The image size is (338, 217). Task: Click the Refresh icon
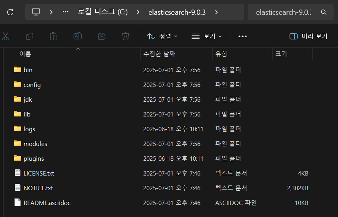point(10,12)
